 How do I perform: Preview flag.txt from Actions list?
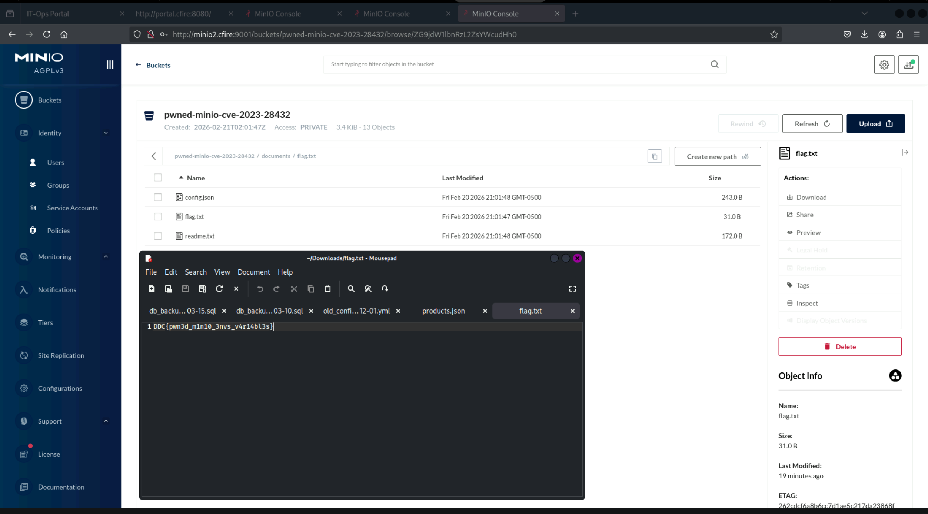[839, 233]
